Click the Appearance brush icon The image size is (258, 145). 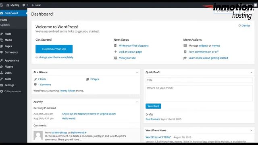pyautogui.click(x=2, y=60)
